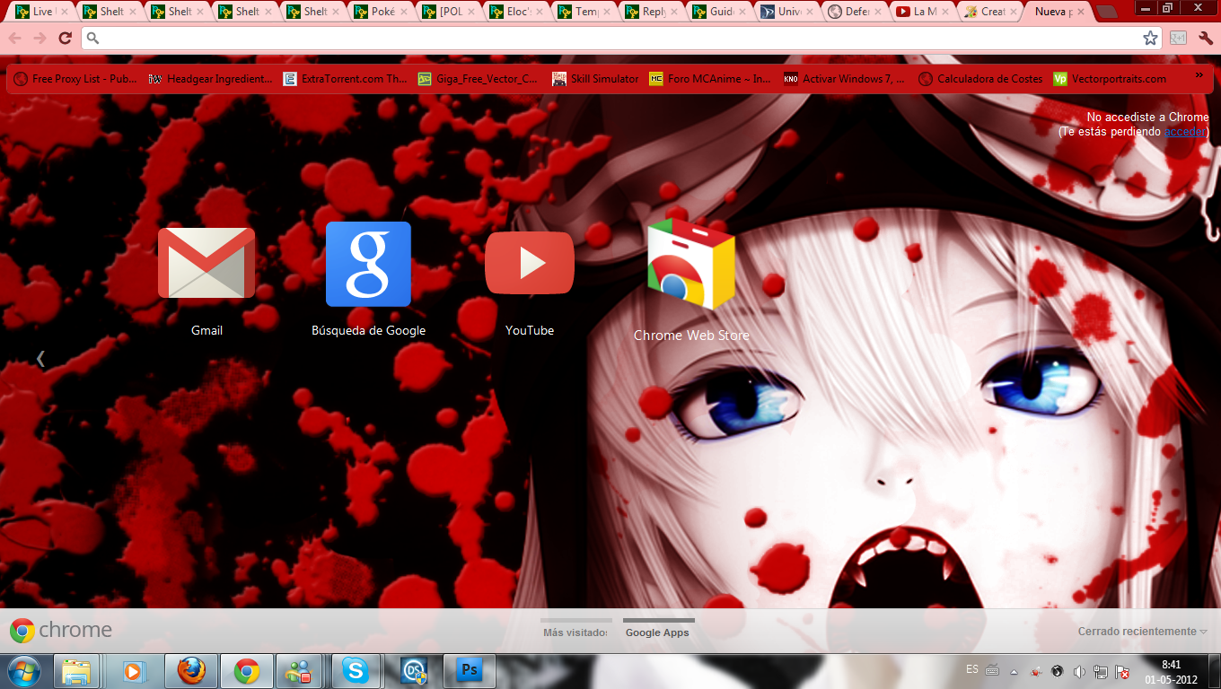Go to previous page with left arrow
This screenshot has width=1221, height=689.
coord(40,358)
